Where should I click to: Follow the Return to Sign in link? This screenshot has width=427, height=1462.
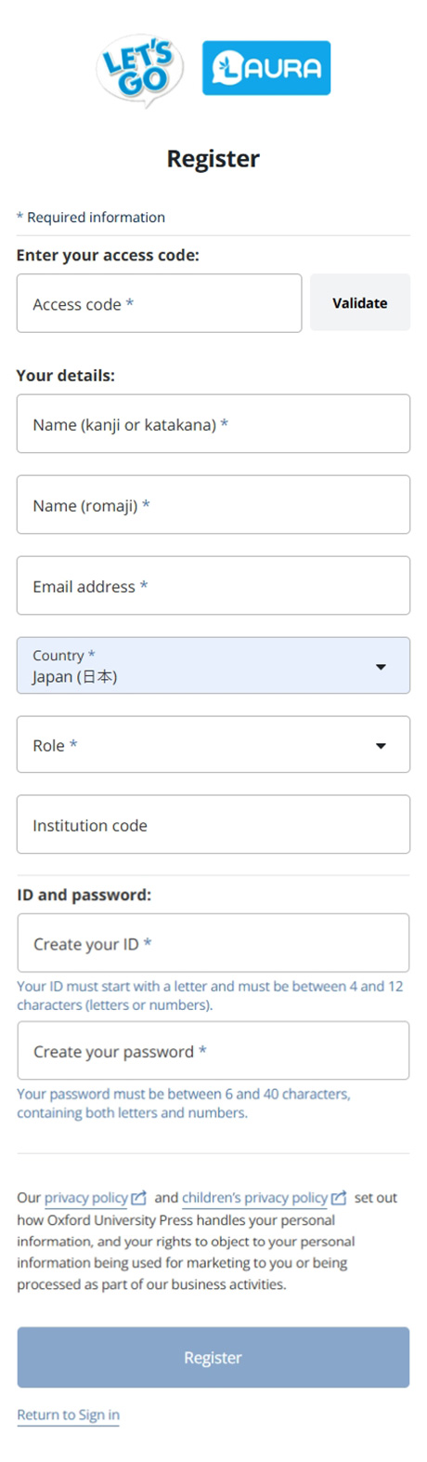[x=68, y=1415]
